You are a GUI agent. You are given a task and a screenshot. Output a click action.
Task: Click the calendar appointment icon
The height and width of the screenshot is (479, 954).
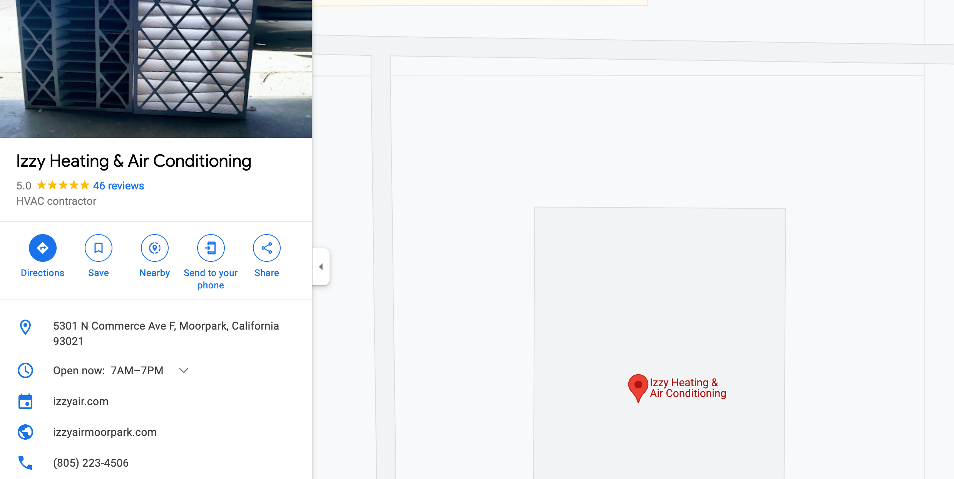25,401
